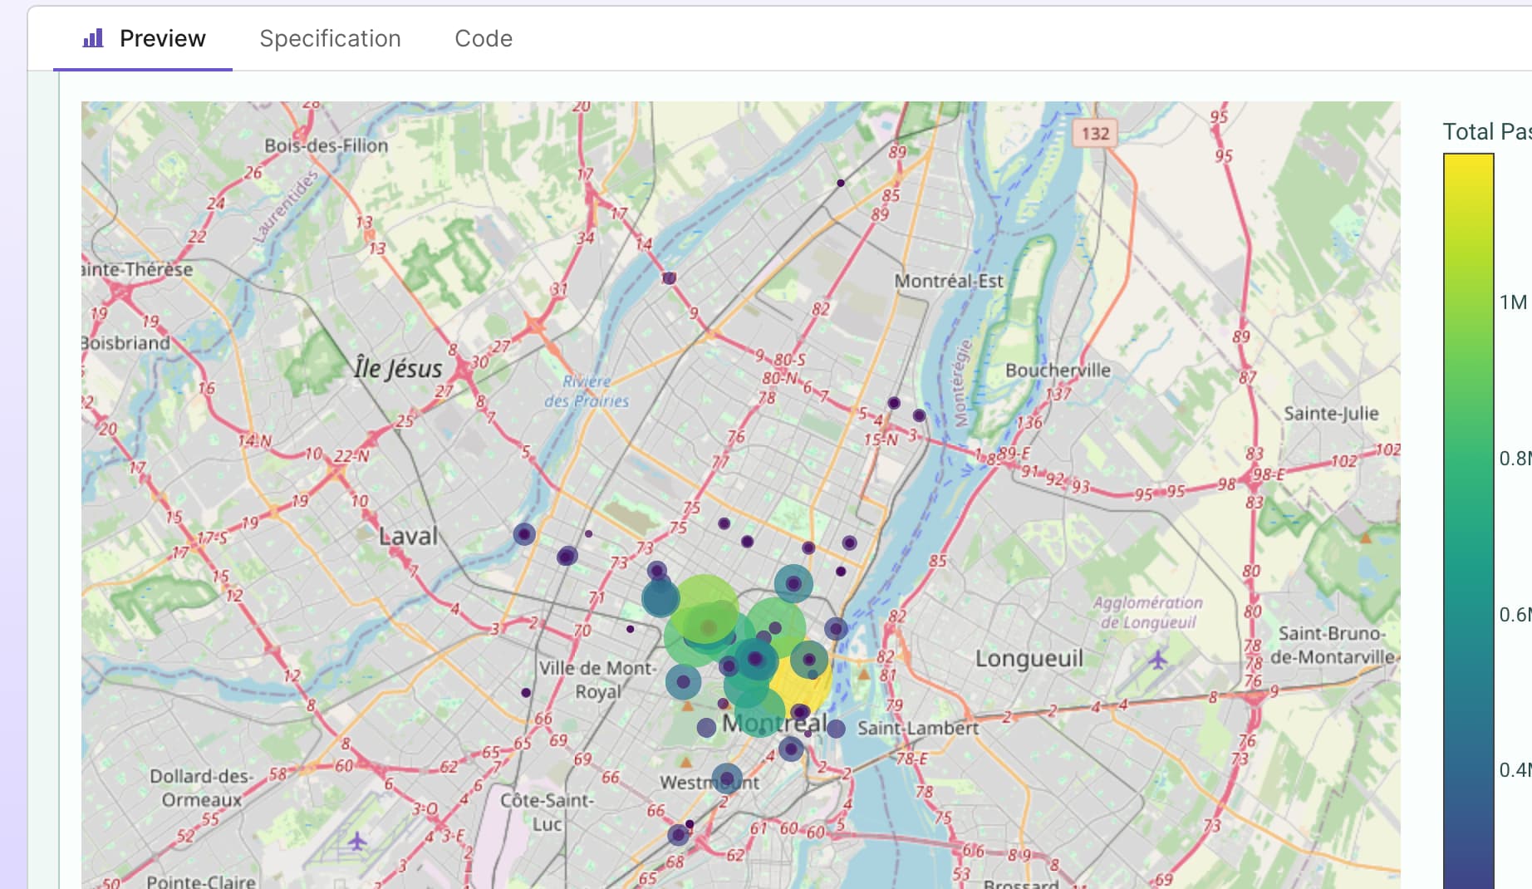Switch to the Specification tab
The width and height of the screenshot is (1532, 889).
click(x=330, y=38)
